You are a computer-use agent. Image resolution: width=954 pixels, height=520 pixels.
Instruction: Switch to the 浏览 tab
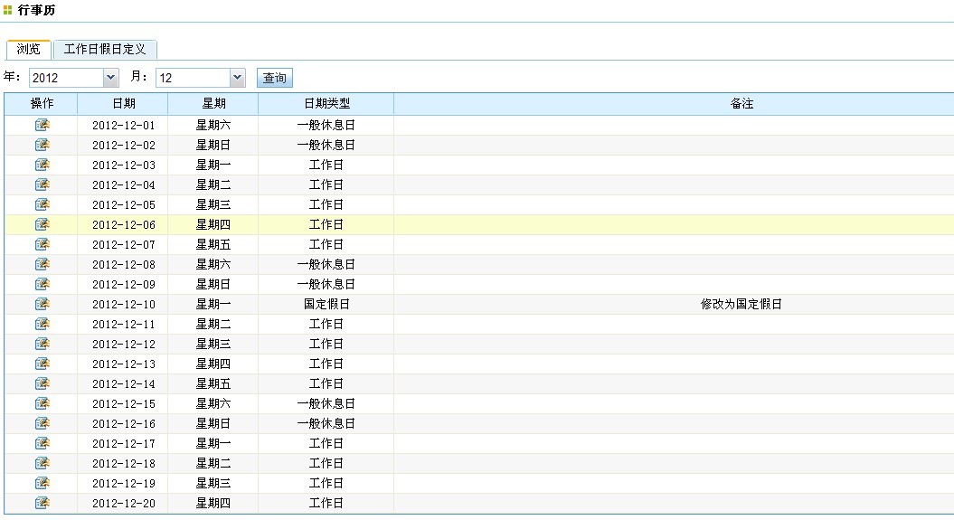(x=29, y=49)
